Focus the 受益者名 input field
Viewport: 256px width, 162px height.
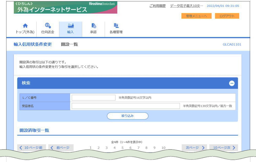point(126,106)
